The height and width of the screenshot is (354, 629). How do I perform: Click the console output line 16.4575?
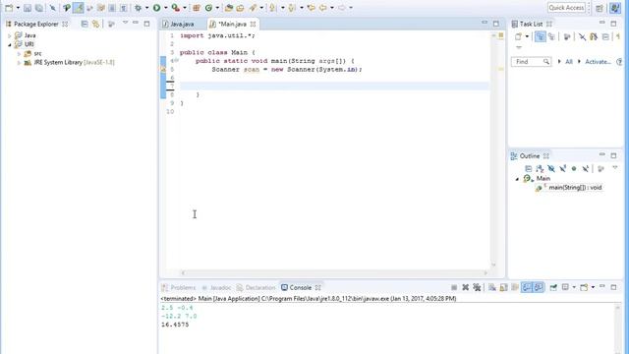(175, 324)
